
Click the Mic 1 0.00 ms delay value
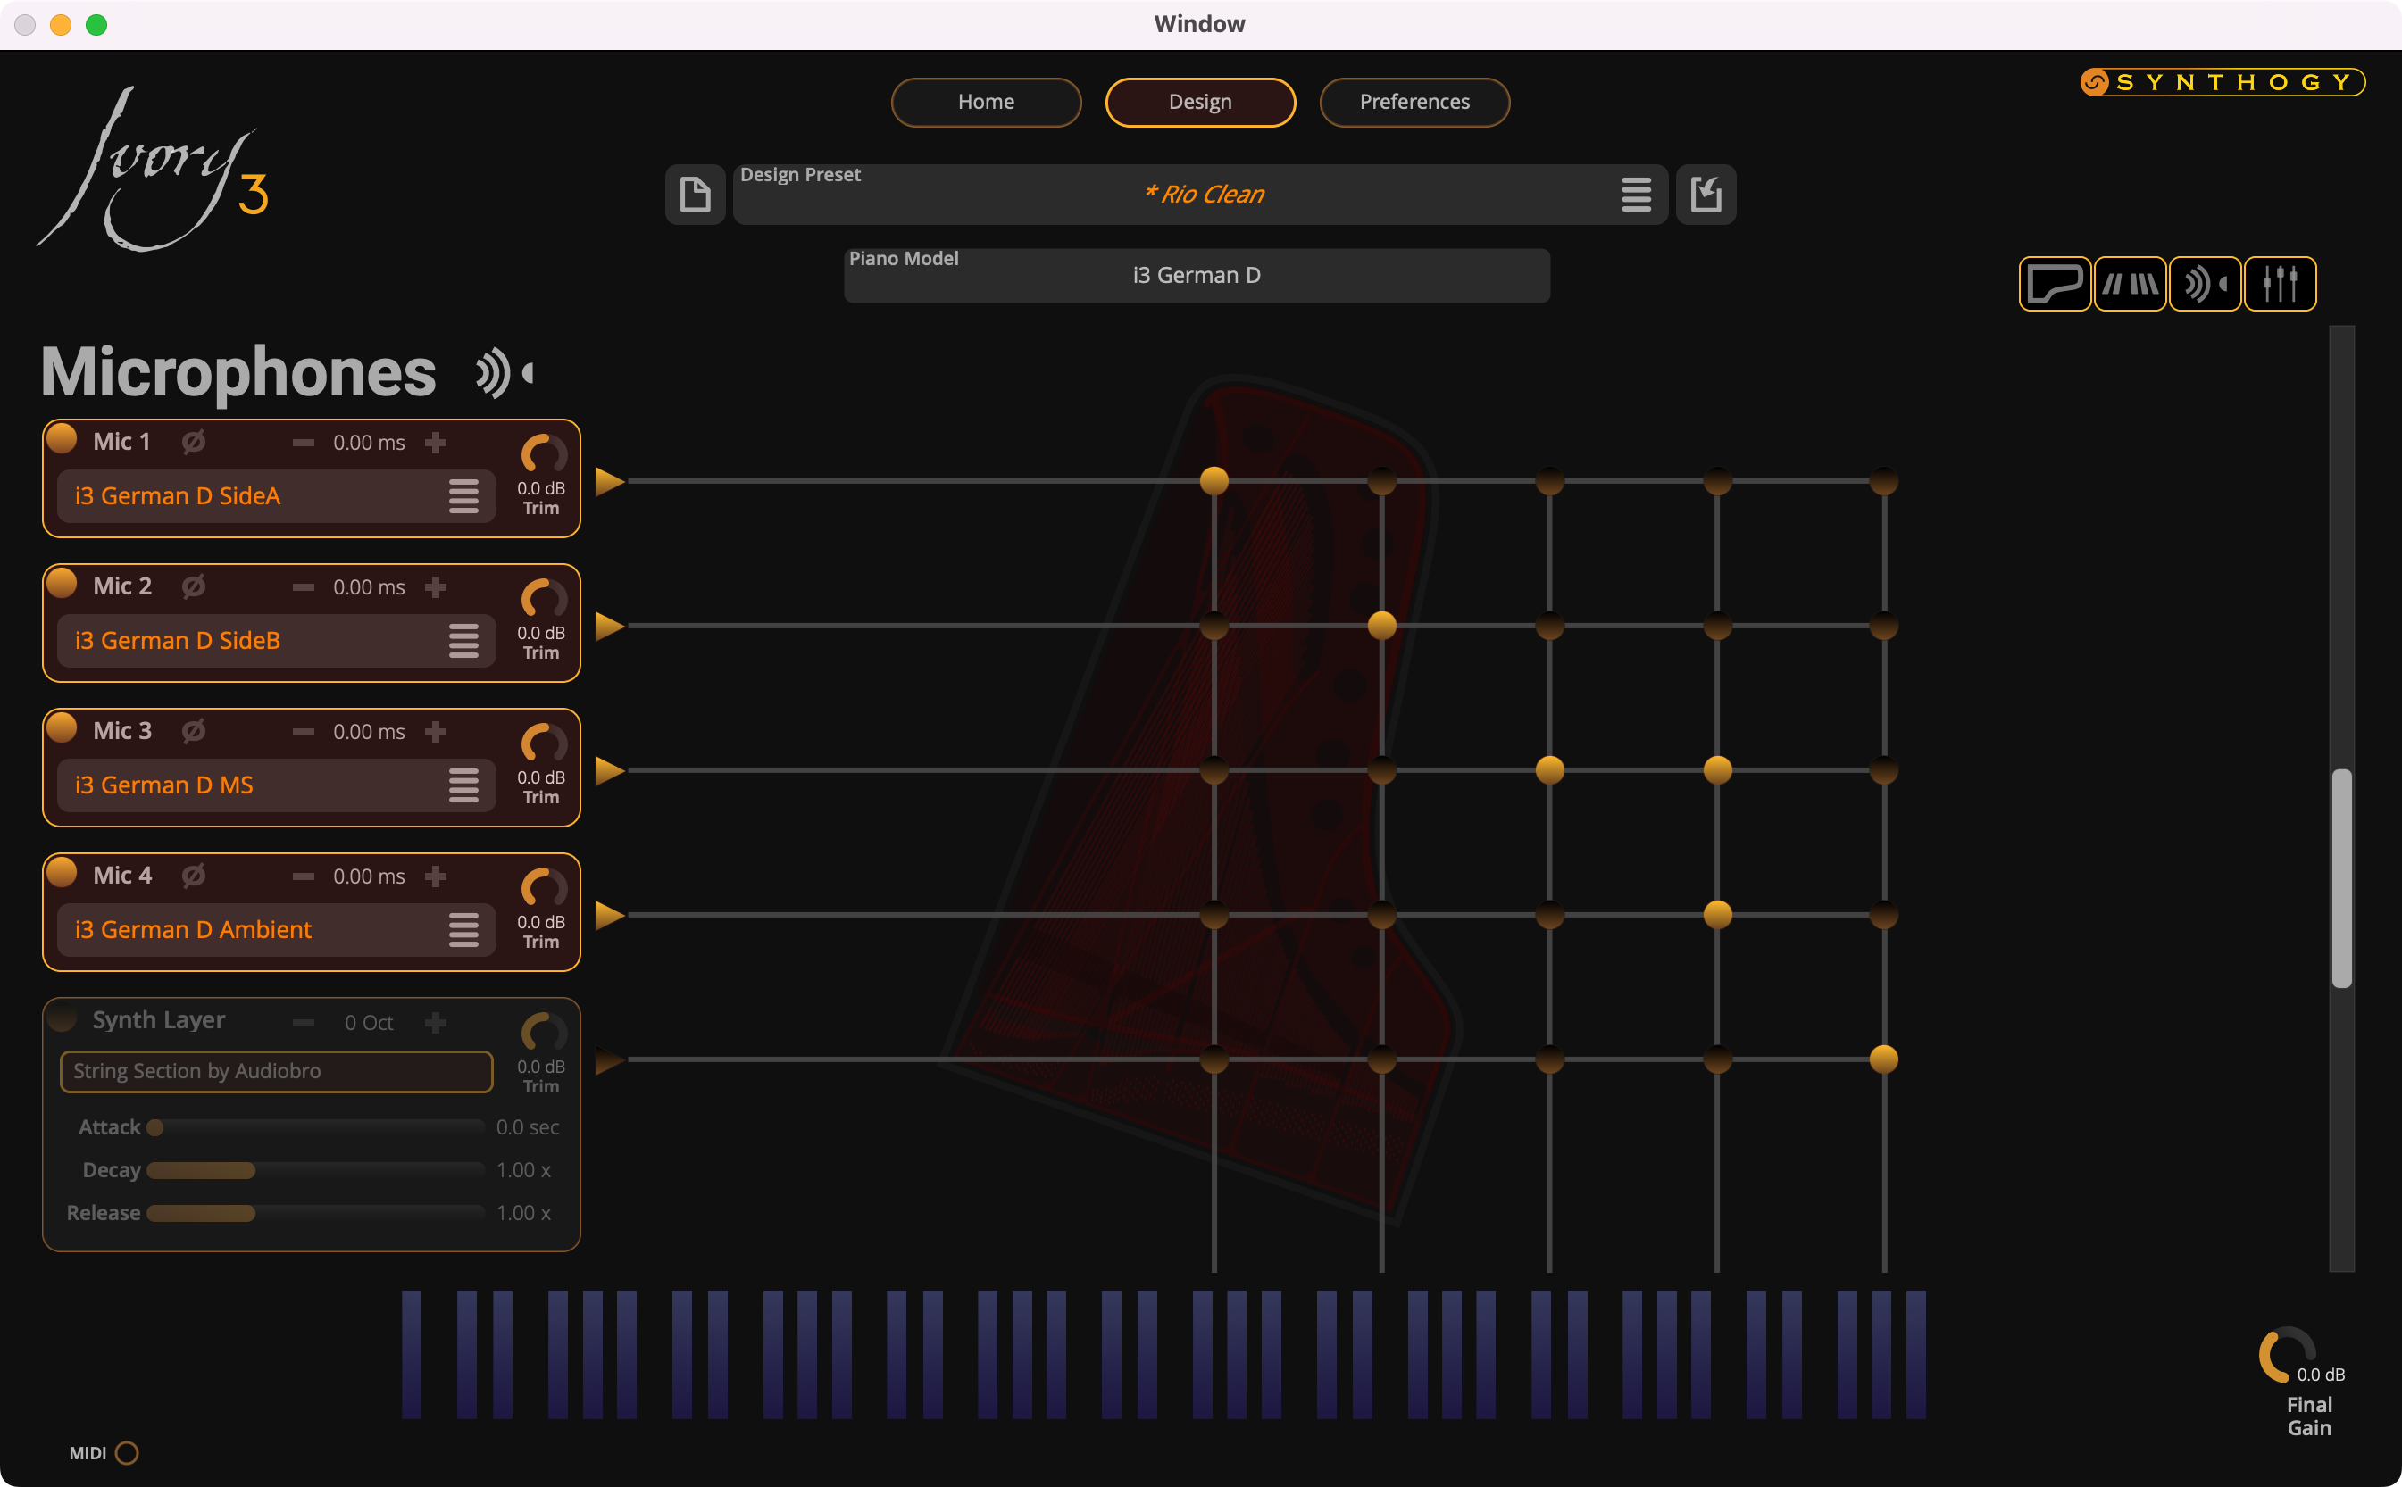click(369, 443)
